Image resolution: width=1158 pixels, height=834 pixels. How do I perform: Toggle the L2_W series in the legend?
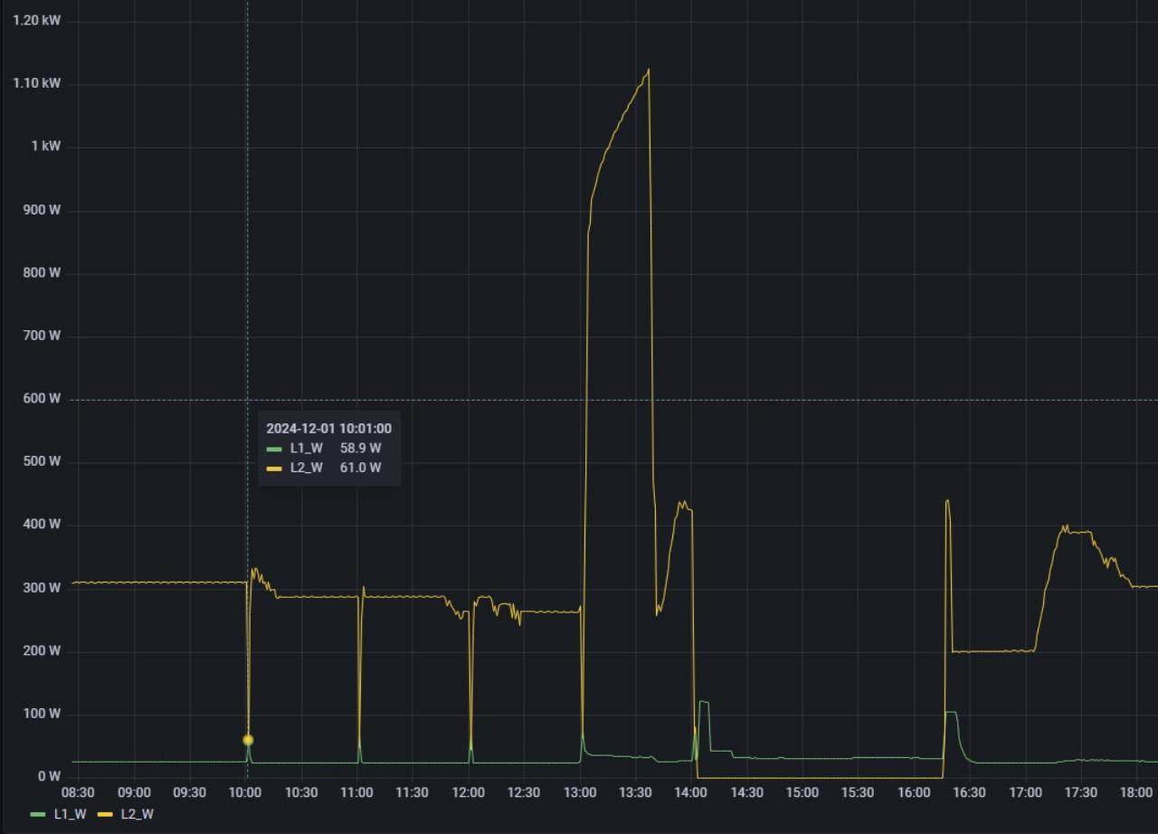click(x=137, y=814)
